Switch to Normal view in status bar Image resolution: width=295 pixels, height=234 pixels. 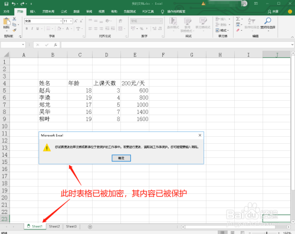(x=222, y=233)
